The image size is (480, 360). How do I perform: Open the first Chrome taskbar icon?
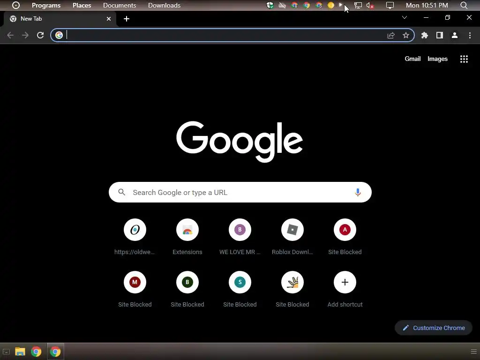(36, 352)
